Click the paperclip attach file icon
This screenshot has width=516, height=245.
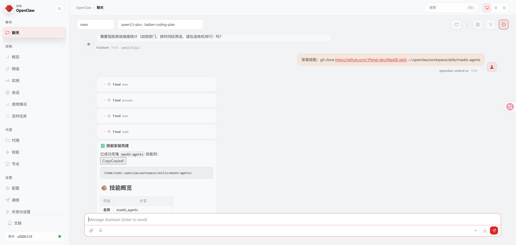tap(91, 230)
